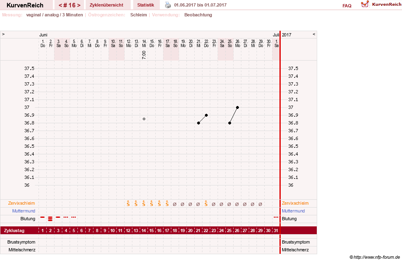Click the 'vaginal / analog / 3 Minuten' text
Viewport: 402px width, 262px height.
tap(55, 15)
